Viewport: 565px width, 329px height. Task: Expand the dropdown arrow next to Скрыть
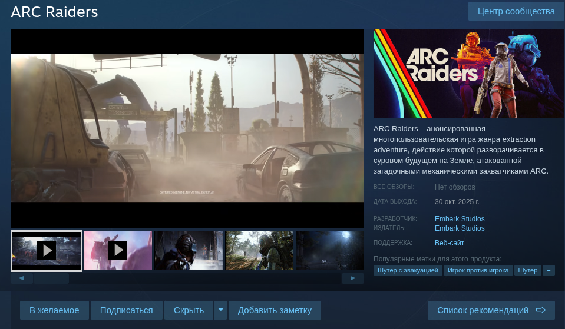(x=220, y=310)
